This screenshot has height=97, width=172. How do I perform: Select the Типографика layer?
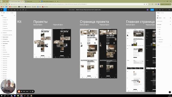pyautogui.click(x=5, y=44)
